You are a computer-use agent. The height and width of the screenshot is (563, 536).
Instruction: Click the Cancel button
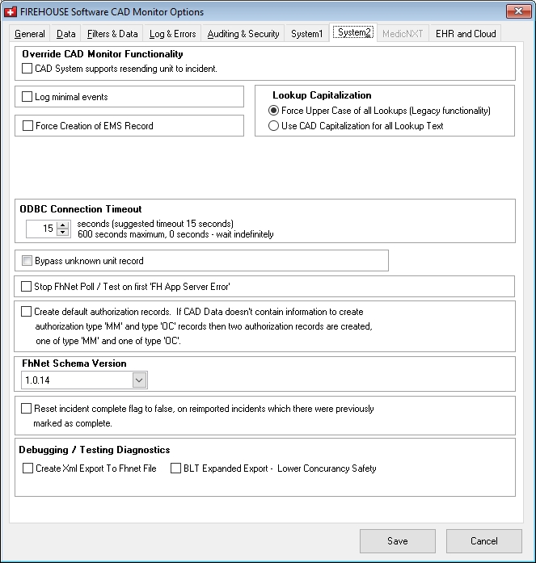(x=484, y=540)
